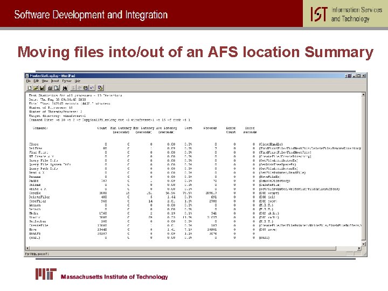Open the File menu in WordPad
This screenshot has width=388, height=291.
click(x=29, y=81)
